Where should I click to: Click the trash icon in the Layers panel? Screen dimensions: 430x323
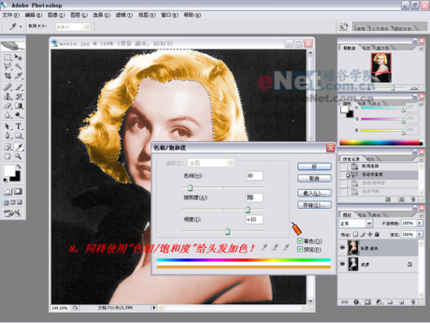[x=413, y=302]
